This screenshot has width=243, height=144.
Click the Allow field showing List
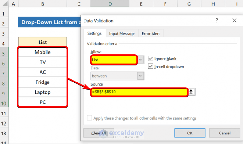pyautogui.click(x=114, y=60)
